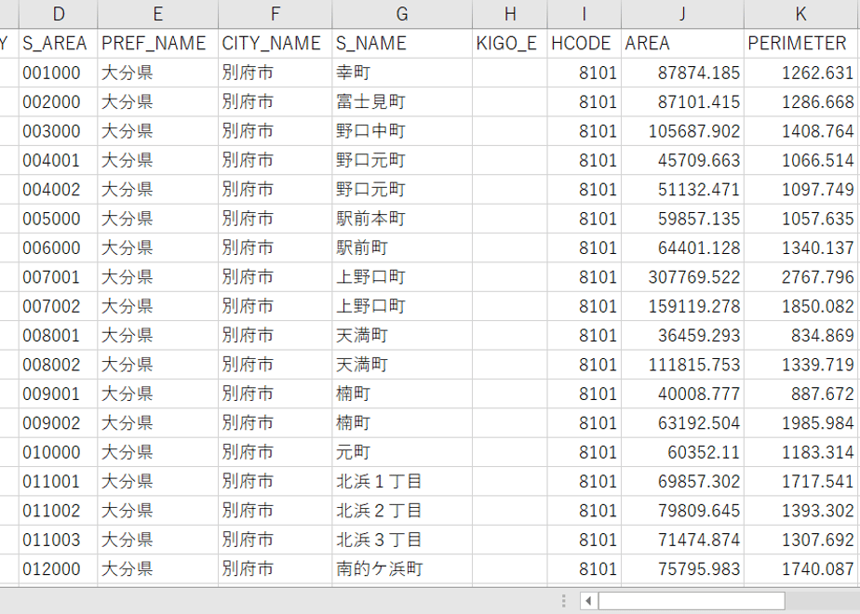This screenshot has width=860, height=614.
Task: Click S_NAME cell 野口中町
Action: pyautogui.click(x=402, y=131)
